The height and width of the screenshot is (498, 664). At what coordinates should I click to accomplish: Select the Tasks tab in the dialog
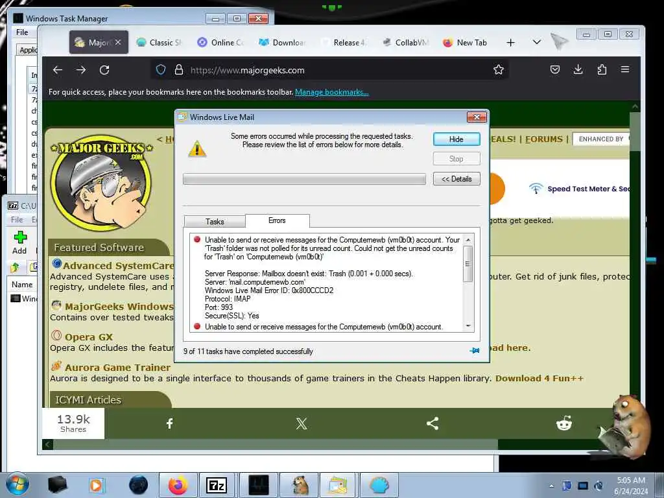(215, 222)
